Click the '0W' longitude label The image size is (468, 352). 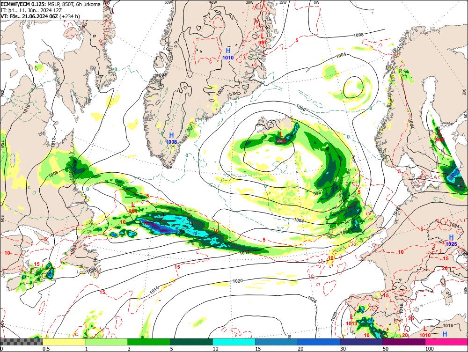click(316, 2)
